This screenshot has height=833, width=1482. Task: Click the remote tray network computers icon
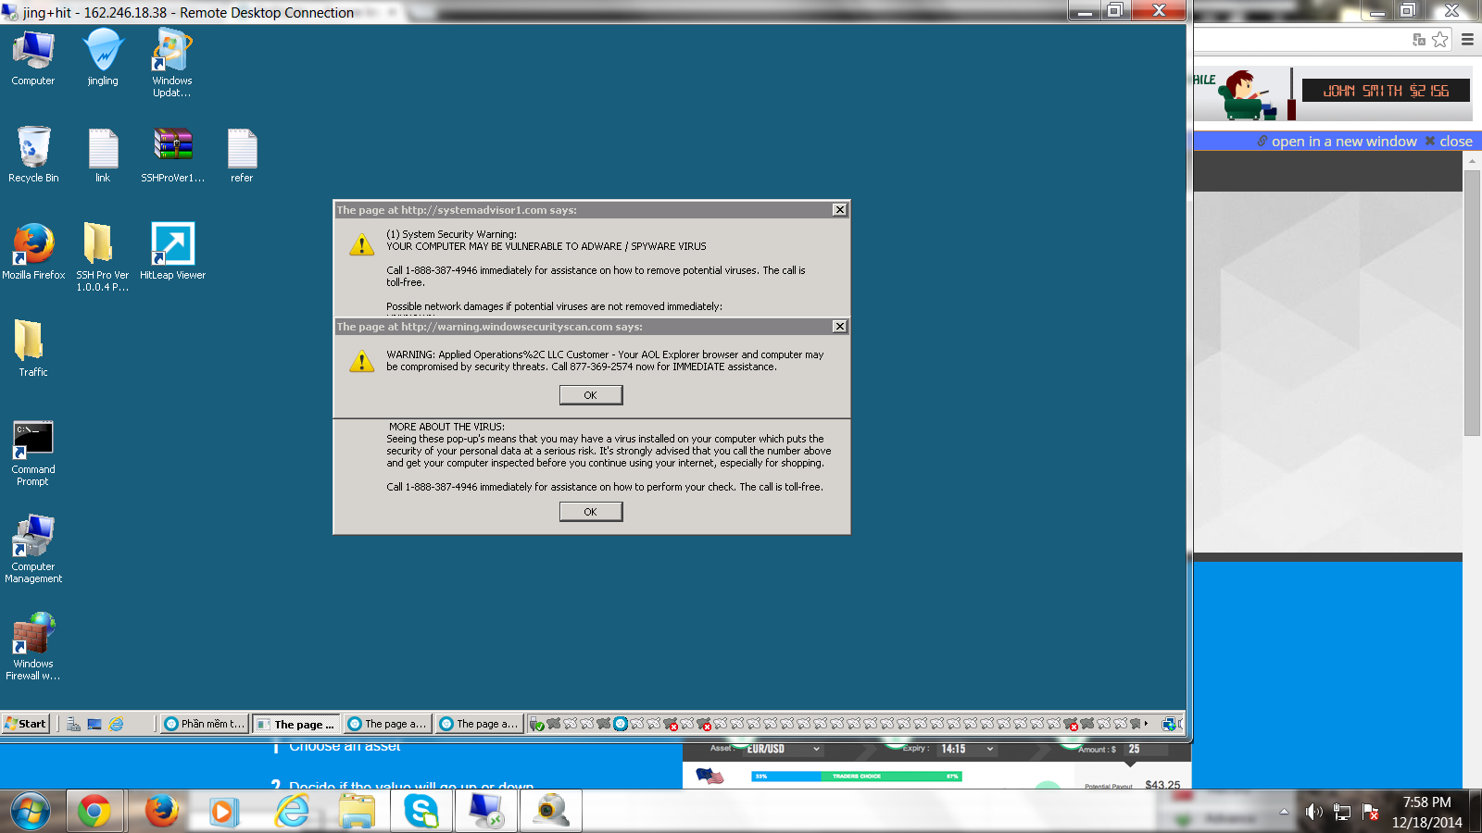coord(1171,724)
